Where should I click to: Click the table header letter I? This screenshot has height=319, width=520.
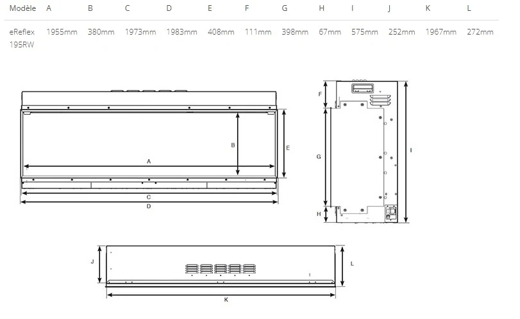coord(352,8)
